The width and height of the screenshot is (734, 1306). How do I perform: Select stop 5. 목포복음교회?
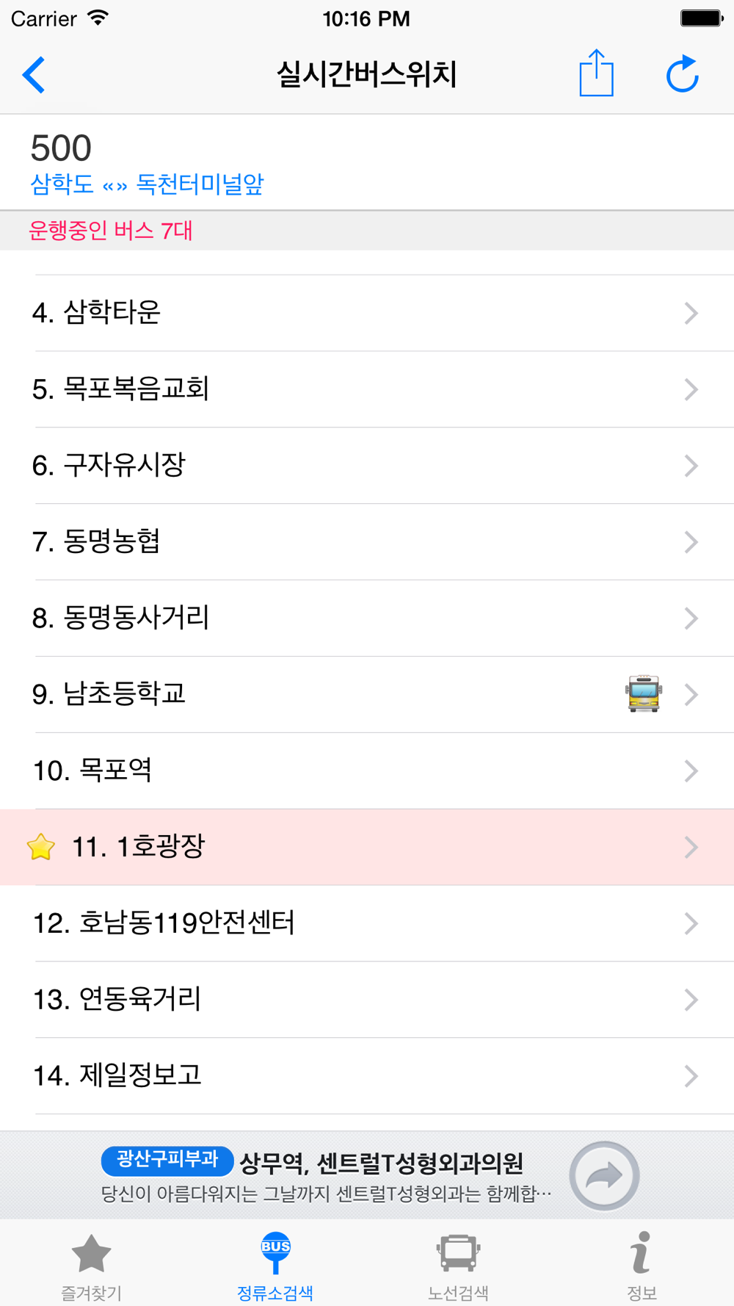(367, 389)
